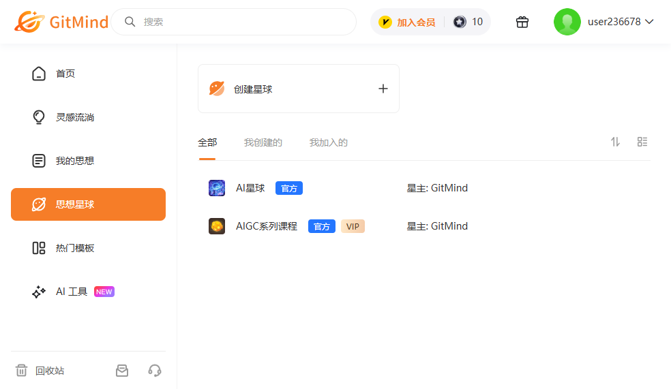Switch to the 全部 tab

coord(207,142)
